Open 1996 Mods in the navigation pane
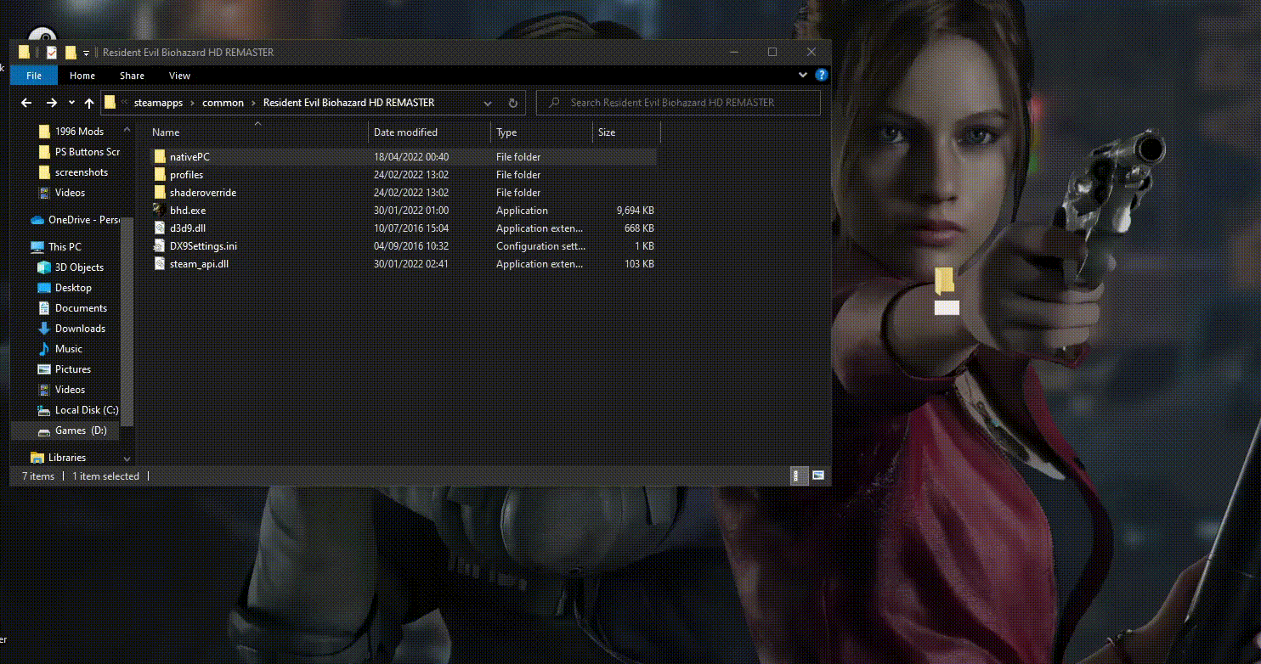The image size is (1261, 664). [x=79, y=132]
